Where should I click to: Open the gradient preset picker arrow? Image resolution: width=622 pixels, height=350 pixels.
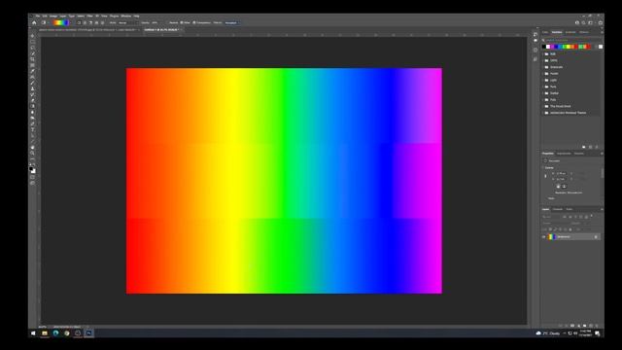tap(71, 22)
